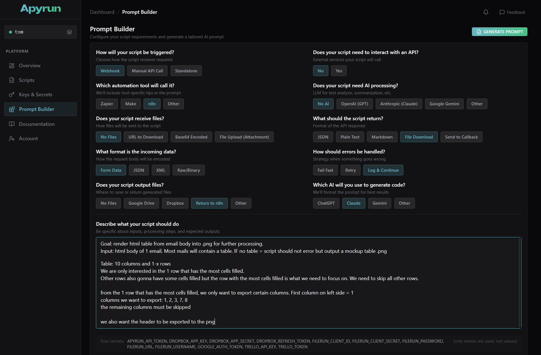Select the Scripts icon in sidebar
Image resolution: width=541 pixels, height=355 pixels.
[12, 80]
